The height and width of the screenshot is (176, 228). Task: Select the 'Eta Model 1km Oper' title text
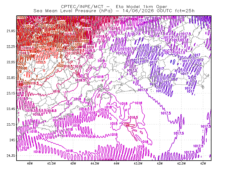[141, 7]
